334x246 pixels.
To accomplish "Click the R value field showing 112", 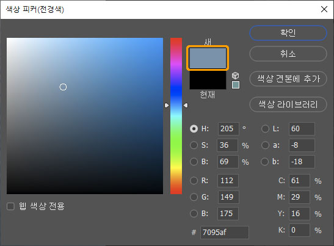I will pyautogui.click(x=228, y=181).
